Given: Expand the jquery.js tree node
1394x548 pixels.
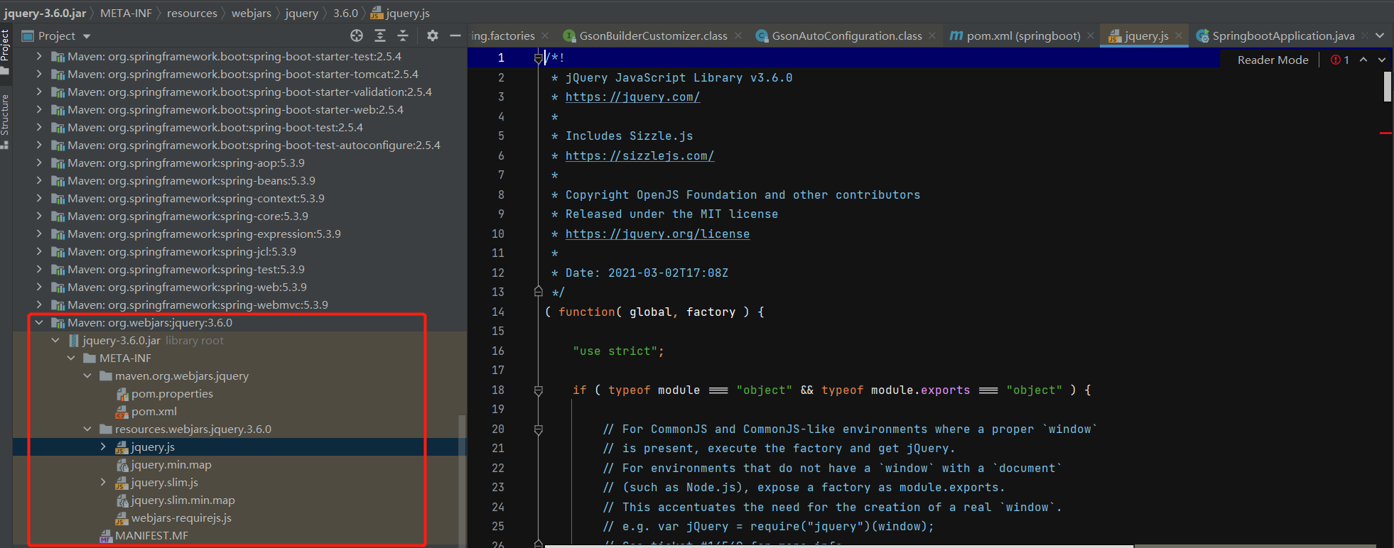Looking at the screenshot, I should pos(103,447).
